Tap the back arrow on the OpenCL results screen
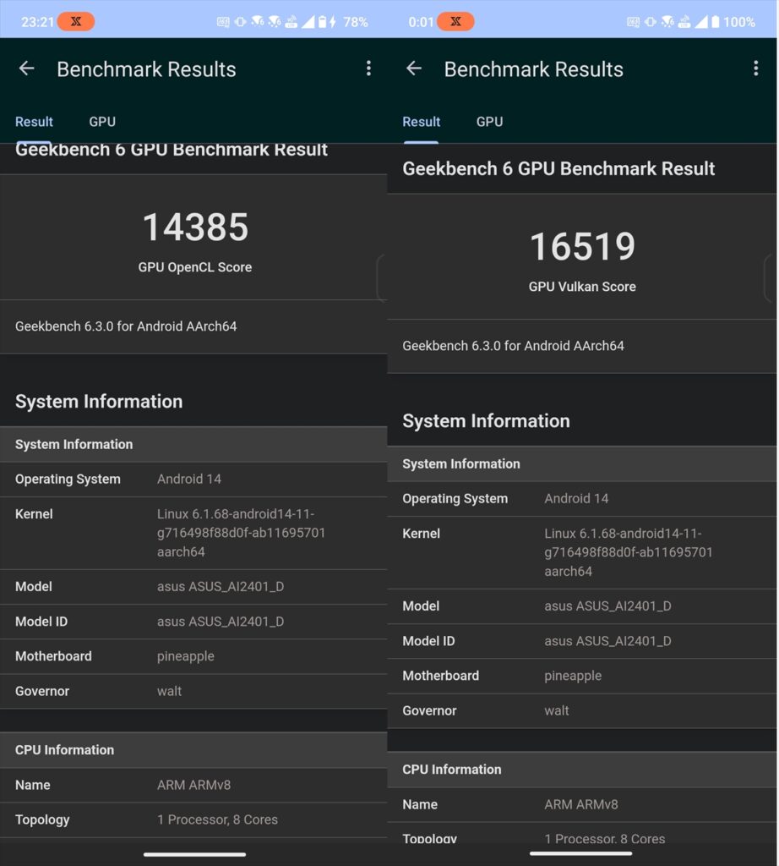The image size is (779, 866). (x=27, y=69)
